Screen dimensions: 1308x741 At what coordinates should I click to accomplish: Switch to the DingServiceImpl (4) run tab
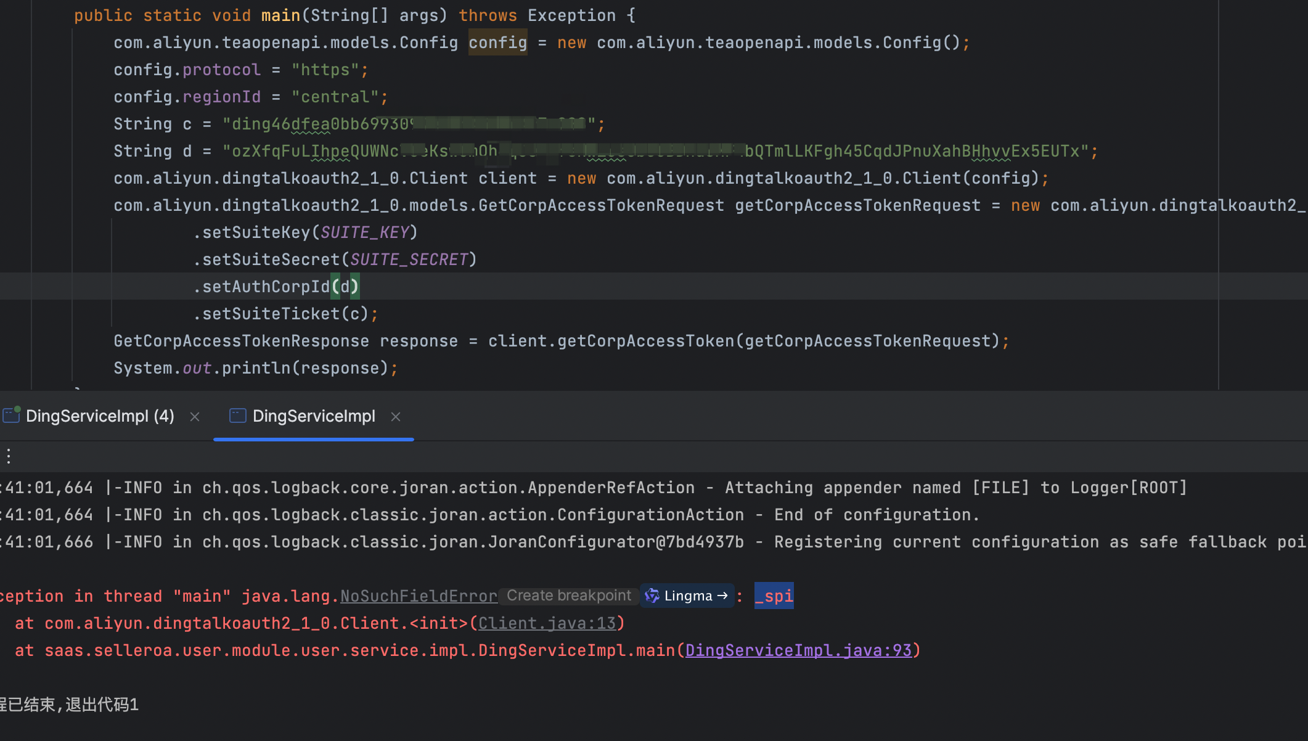(x=100, y=417)
